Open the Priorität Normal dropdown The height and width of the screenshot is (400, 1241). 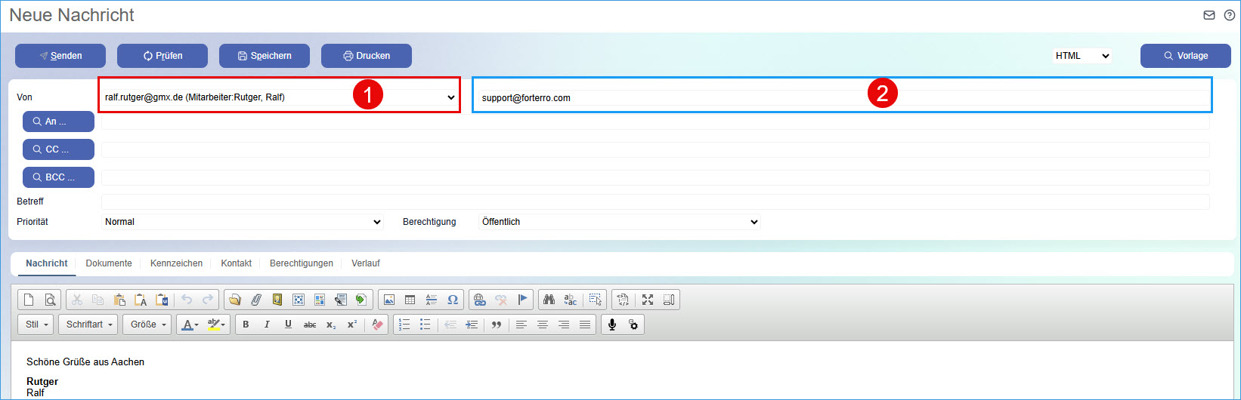click(x=243, y=222)
